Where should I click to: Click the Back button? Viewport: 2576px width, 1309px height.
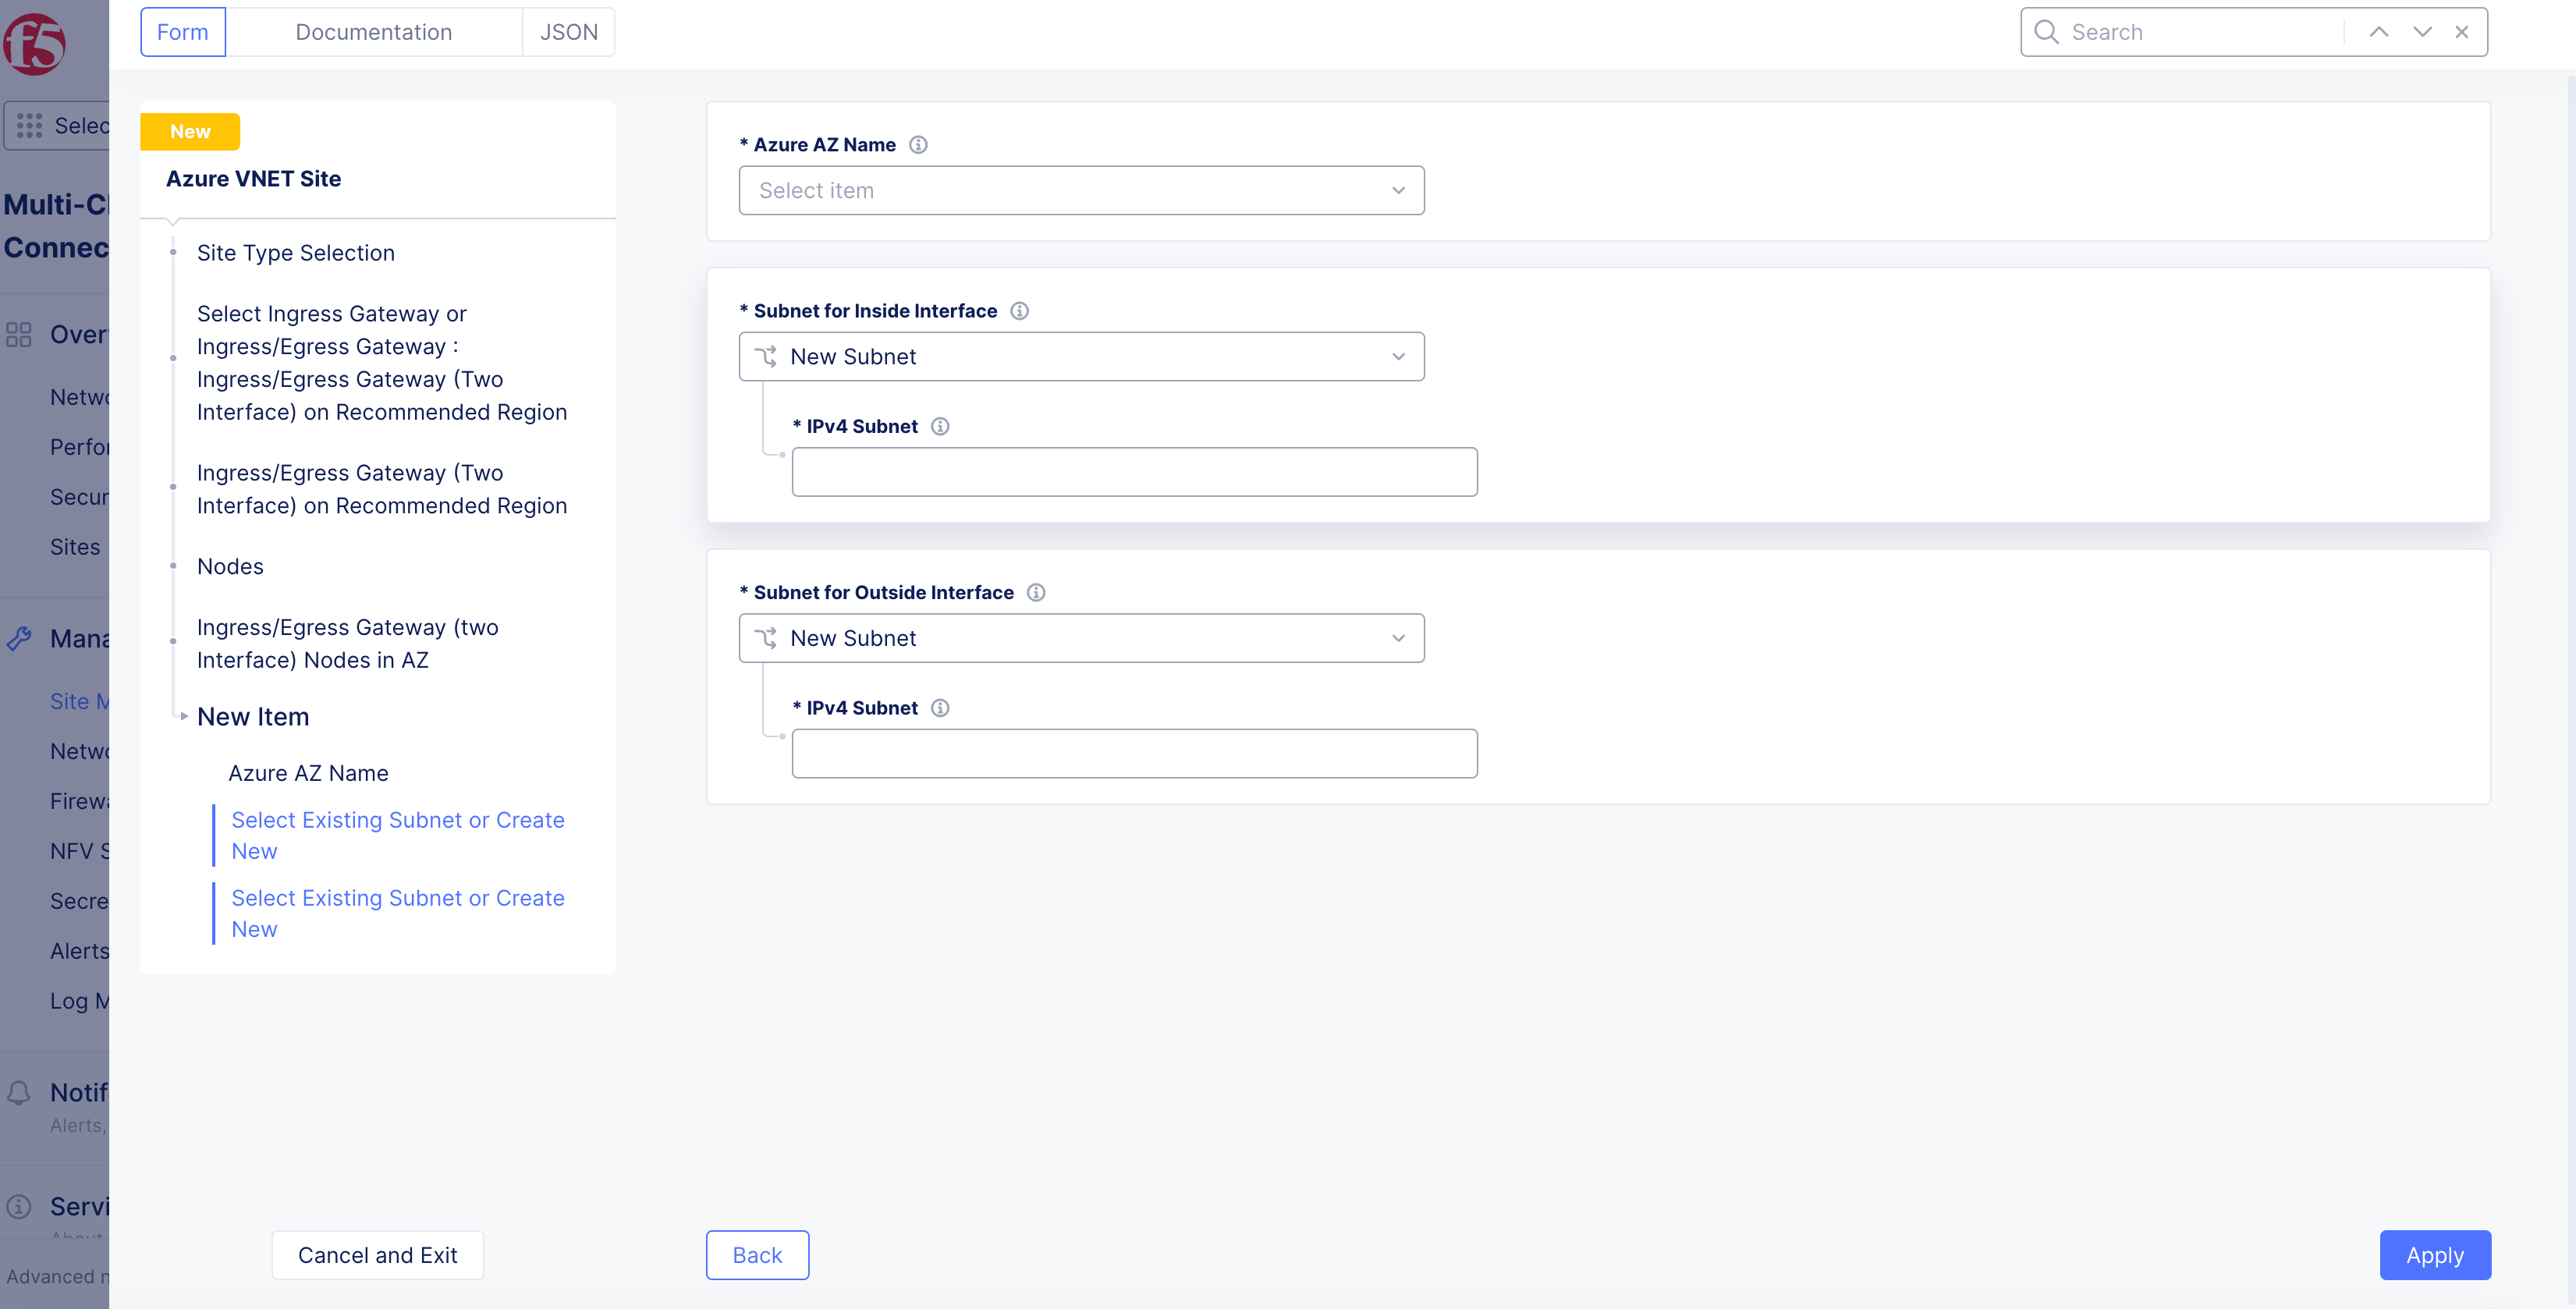click(757, 1255)
